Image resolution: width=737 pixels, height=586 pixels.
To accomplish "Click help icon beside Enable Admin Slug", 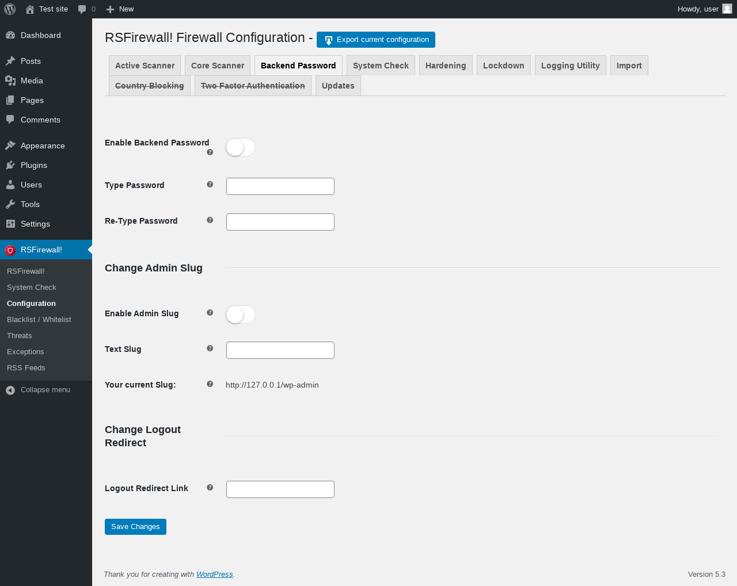I will [x=210, y=312].
